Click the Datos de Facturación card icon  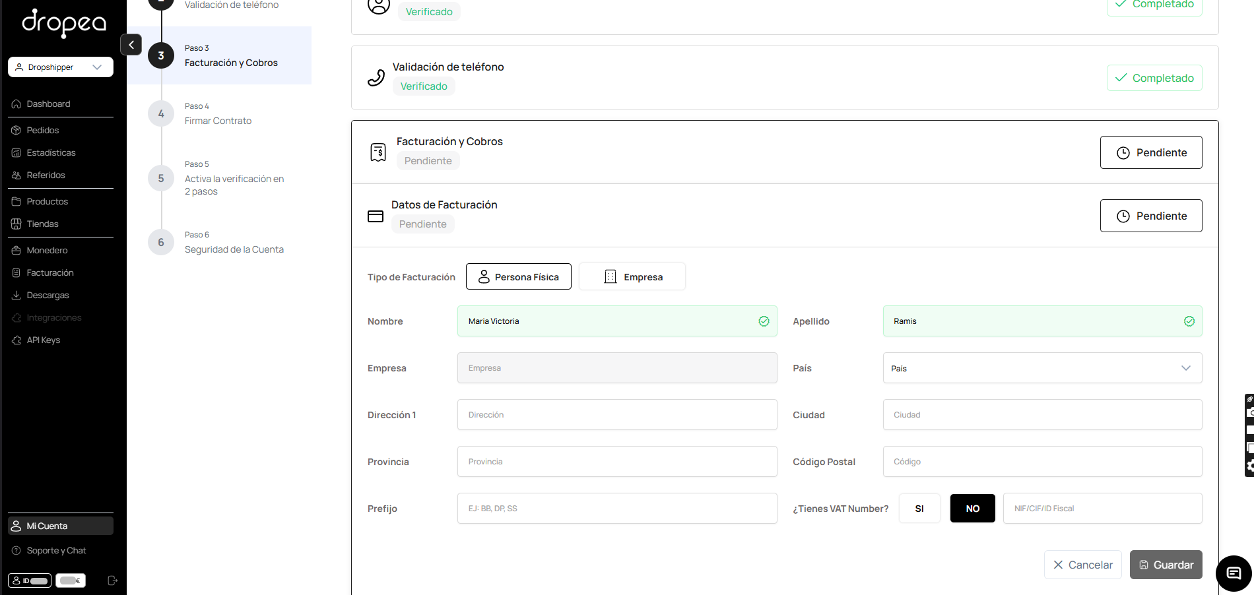(x=376, y=216)
